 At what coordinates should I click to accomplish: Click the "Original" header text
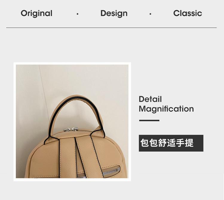pos(36,13)
